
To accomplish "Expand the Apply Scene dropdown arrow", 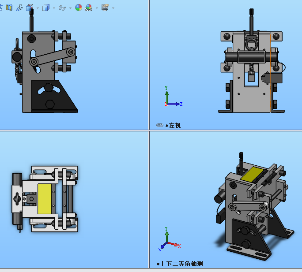I will coord(97,8).
